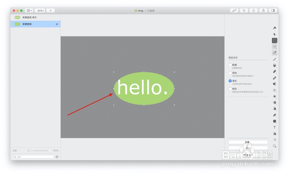
Task: Click the brush icon in the title bar
Action: (x=234, y=10)
